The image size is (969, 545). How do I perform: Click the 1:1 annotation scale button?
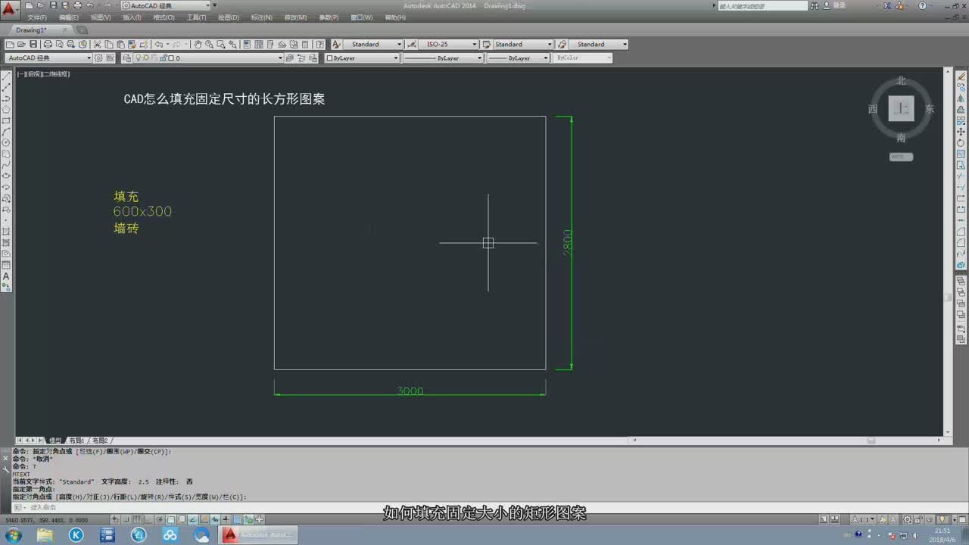tap(862, 519)
